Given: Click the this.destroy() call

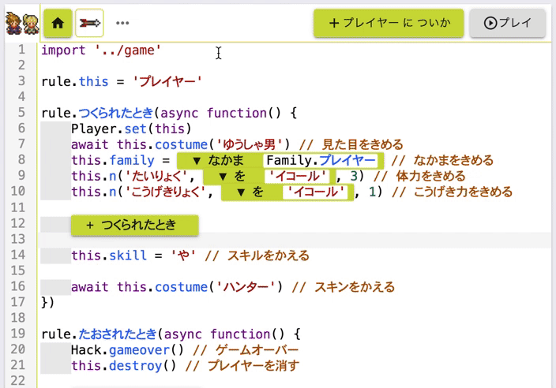Looking at the screenshot, I should coord(123,365).
